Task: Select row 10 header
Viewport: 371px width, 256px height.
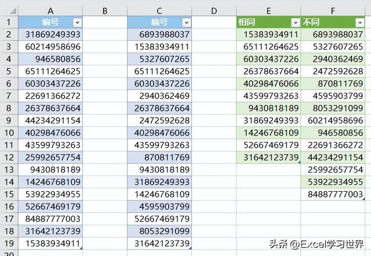Action: (9, 133)
